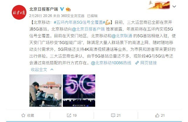Toggle the 收藏 star favorite
188x122 pixels.
click(23, 116)
